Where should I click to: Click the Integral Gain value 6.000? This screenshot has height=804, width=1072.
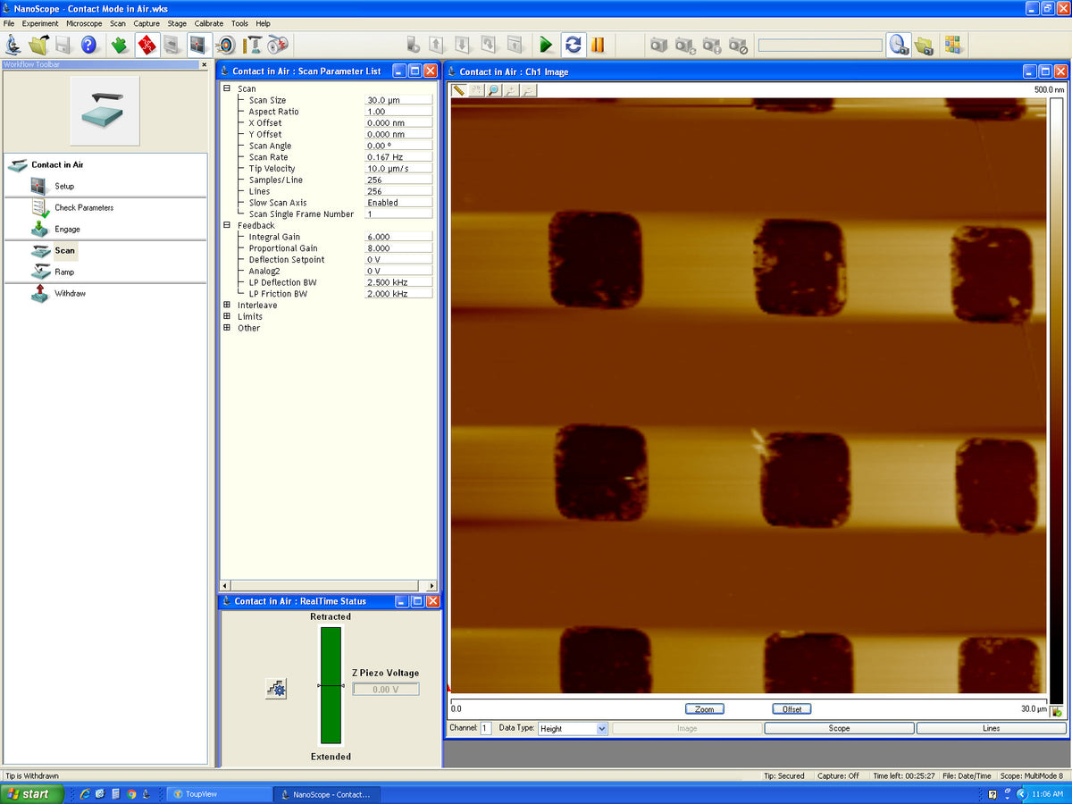click(398, 237)
